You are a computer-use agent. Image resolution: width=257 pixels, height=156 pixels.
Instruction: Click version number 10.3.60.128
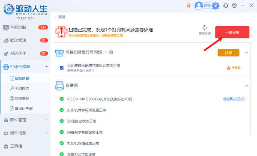[x=24, y=18]
